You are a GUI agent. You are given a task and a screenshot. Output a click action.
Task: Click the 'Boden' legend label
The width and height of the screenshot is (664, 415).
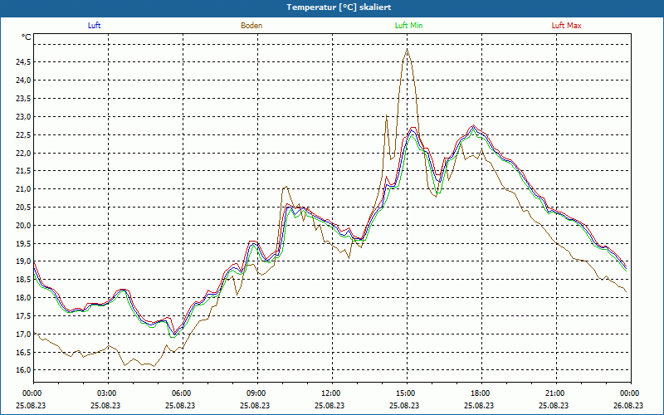click(x=251, y=26)
